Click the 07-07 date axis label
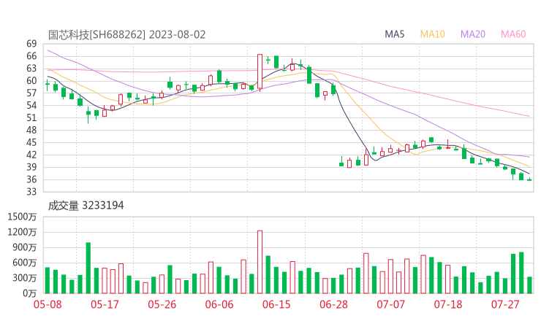Viewport: 541px width, 321px height. pos(391,304)
